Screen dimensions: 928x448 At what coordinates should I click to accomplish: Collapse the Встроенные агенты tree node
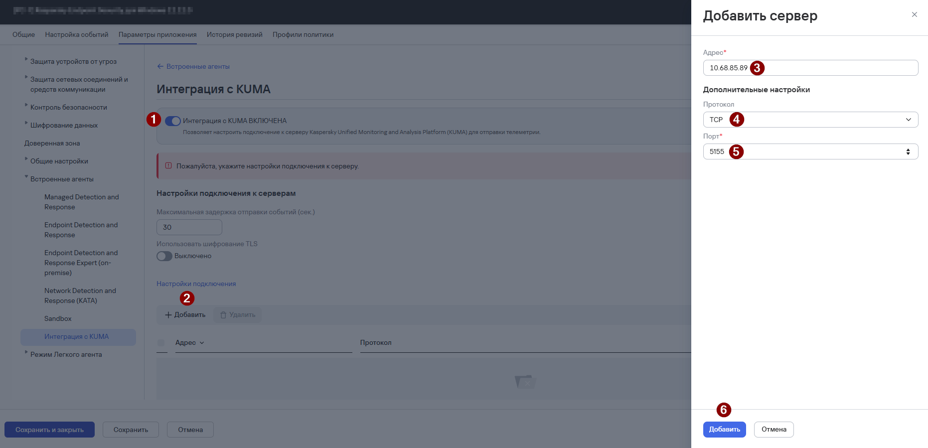[26, 177]
